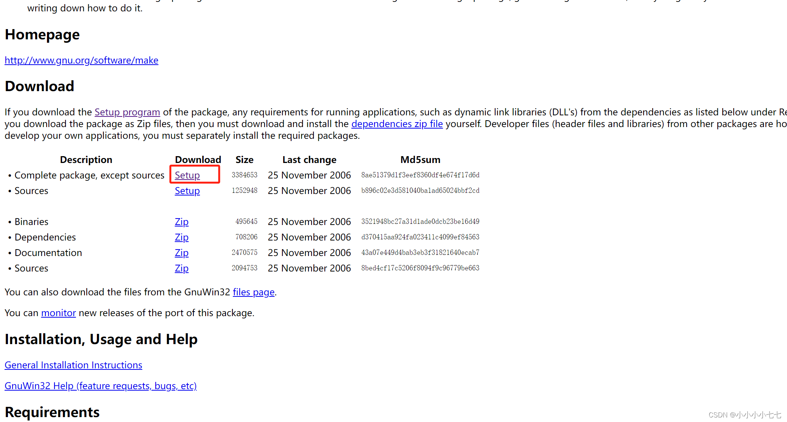Image resolution: width=787 pixels, height=422 pixels.
Task: Click the Last change column header
Action: coord(309,160)
